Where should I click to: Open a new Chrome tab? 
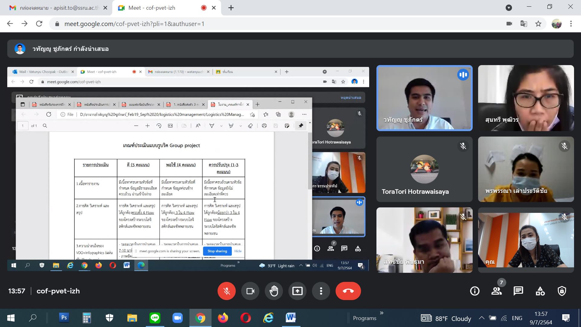coord(231,8)
